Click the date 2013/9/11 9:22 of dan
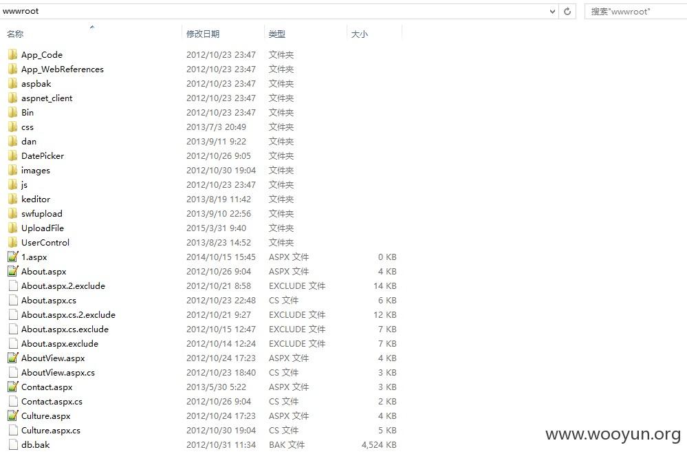 217,142
